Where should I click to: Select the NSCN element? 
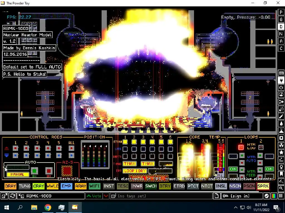click(235, 186)
